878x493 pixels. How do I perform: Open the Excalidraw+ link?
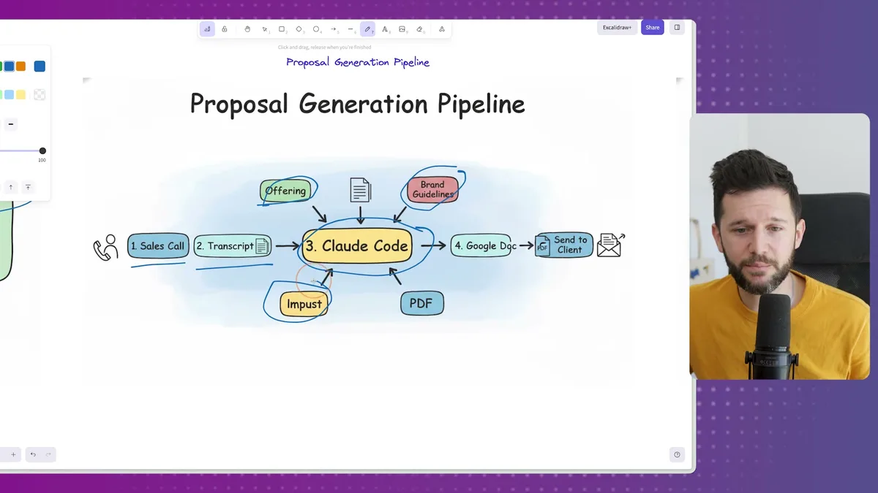(x=617, y=27)
